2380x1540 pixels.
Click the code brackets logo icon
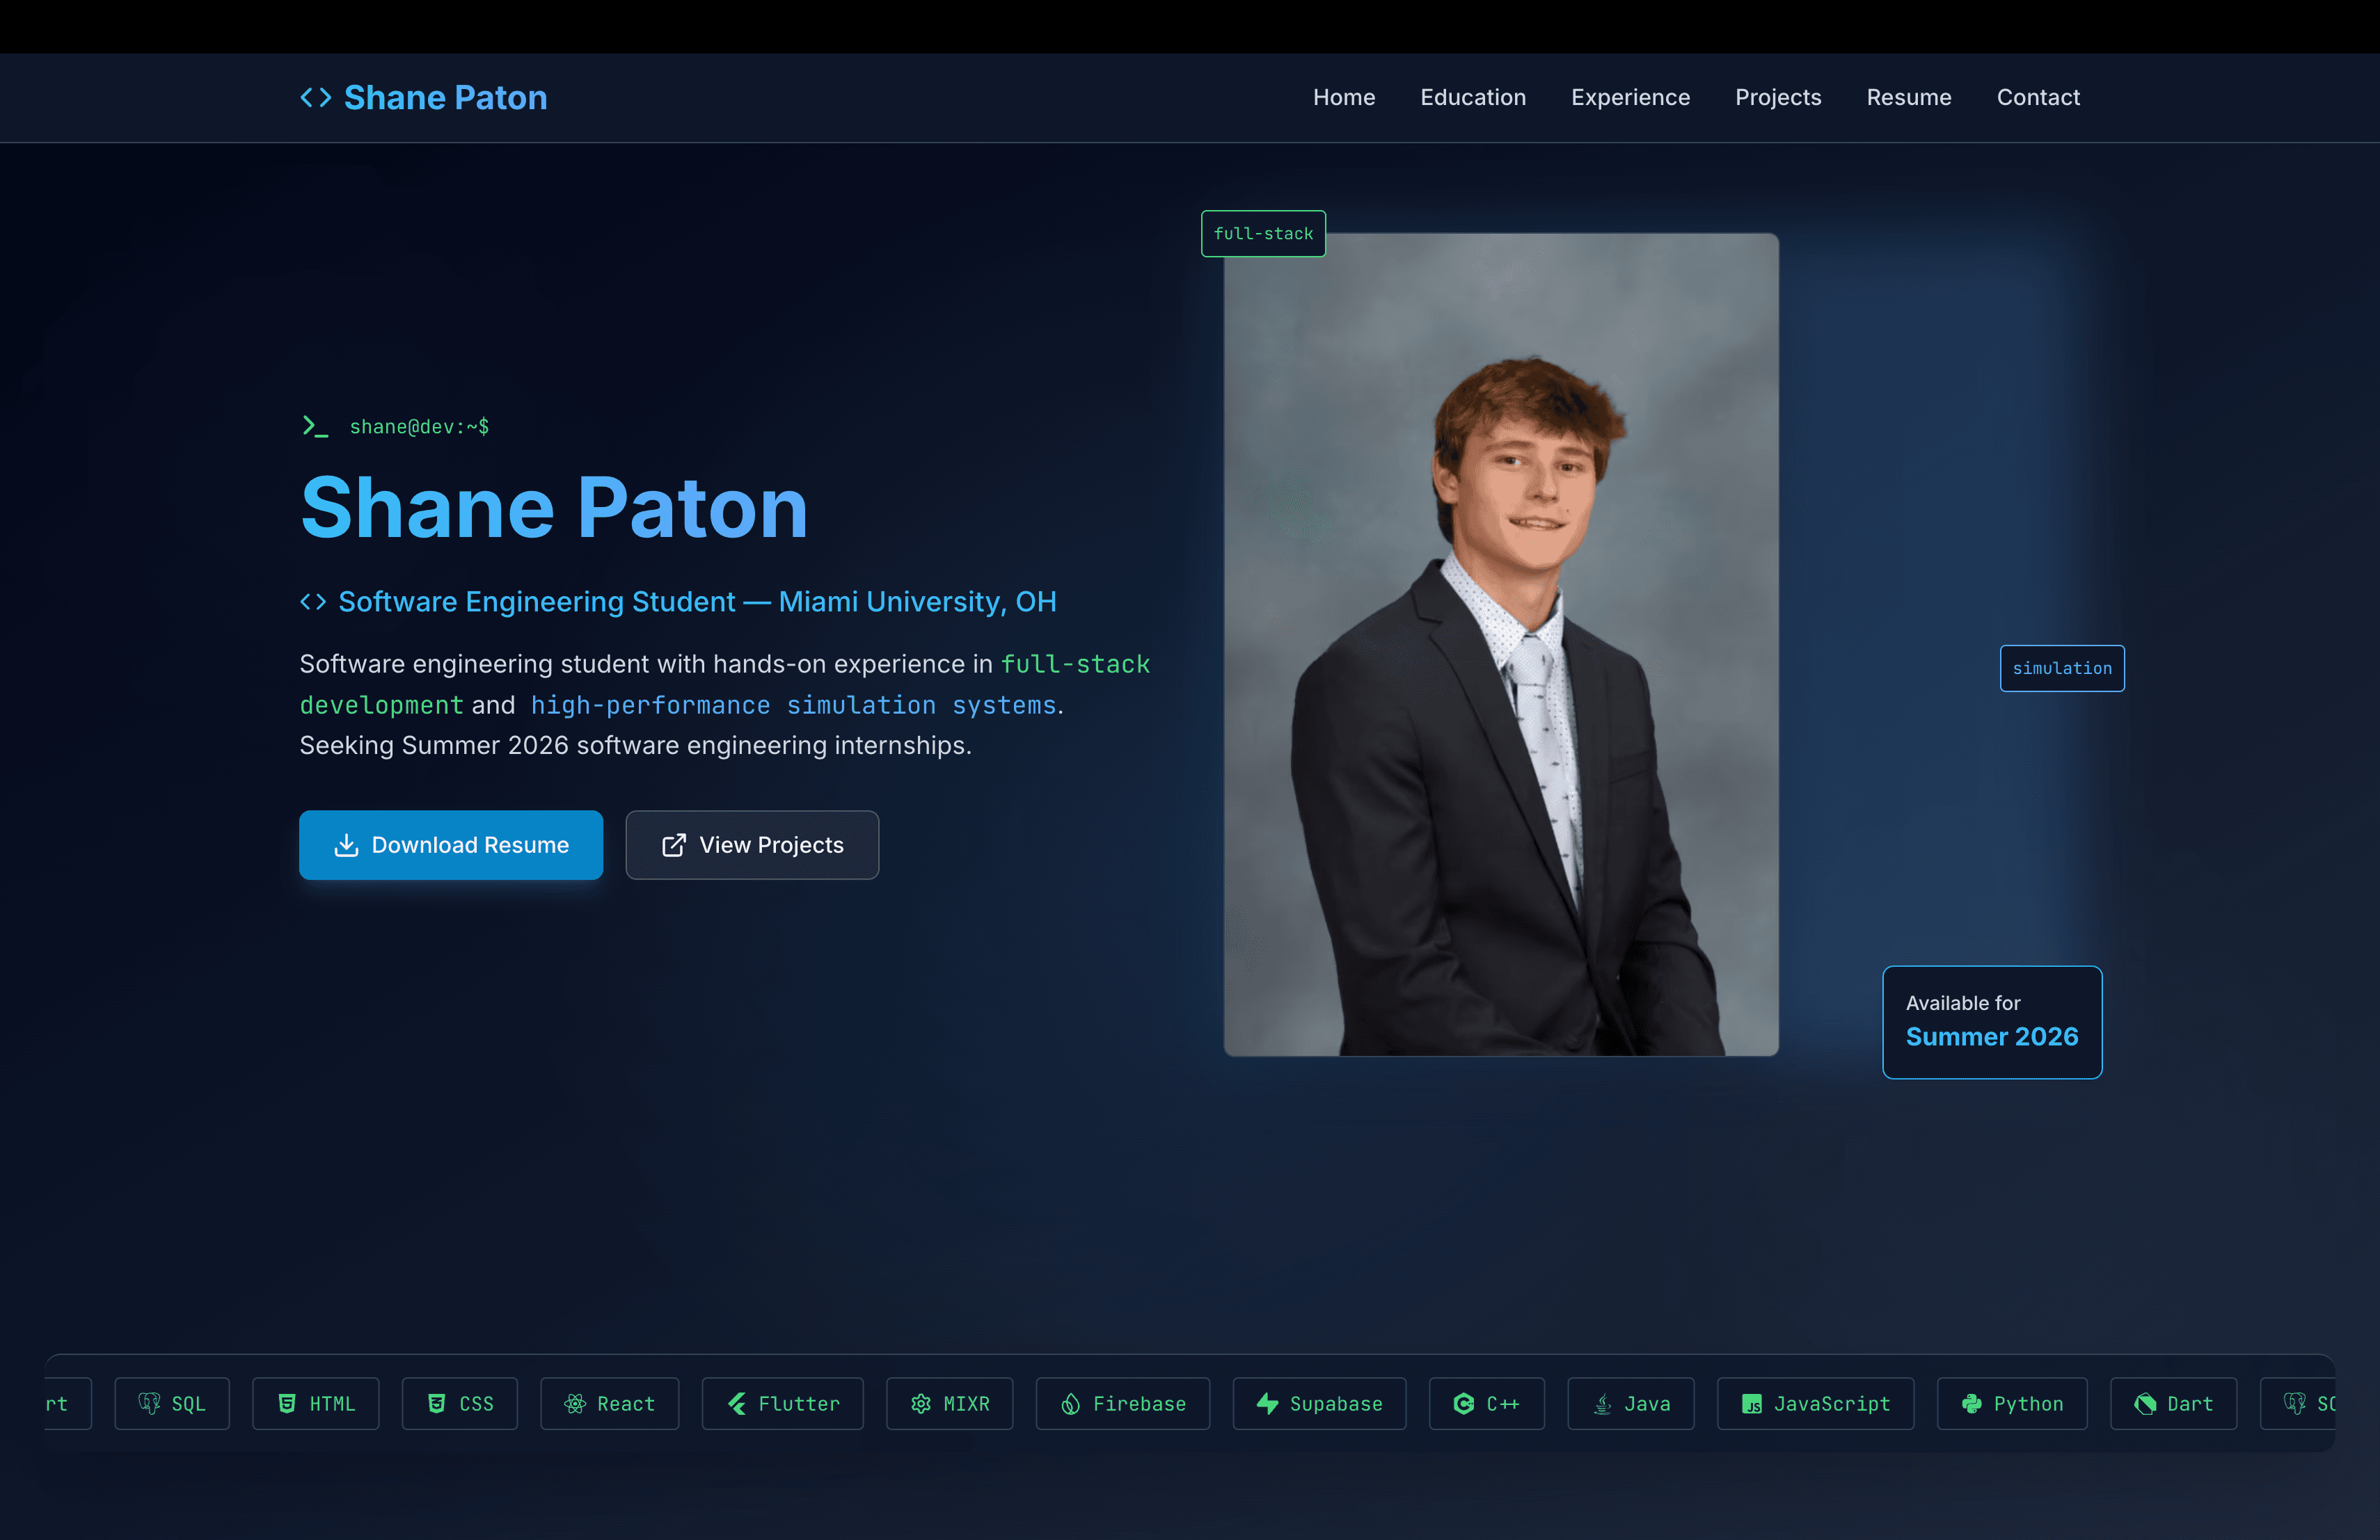click(x=316, y=97)
